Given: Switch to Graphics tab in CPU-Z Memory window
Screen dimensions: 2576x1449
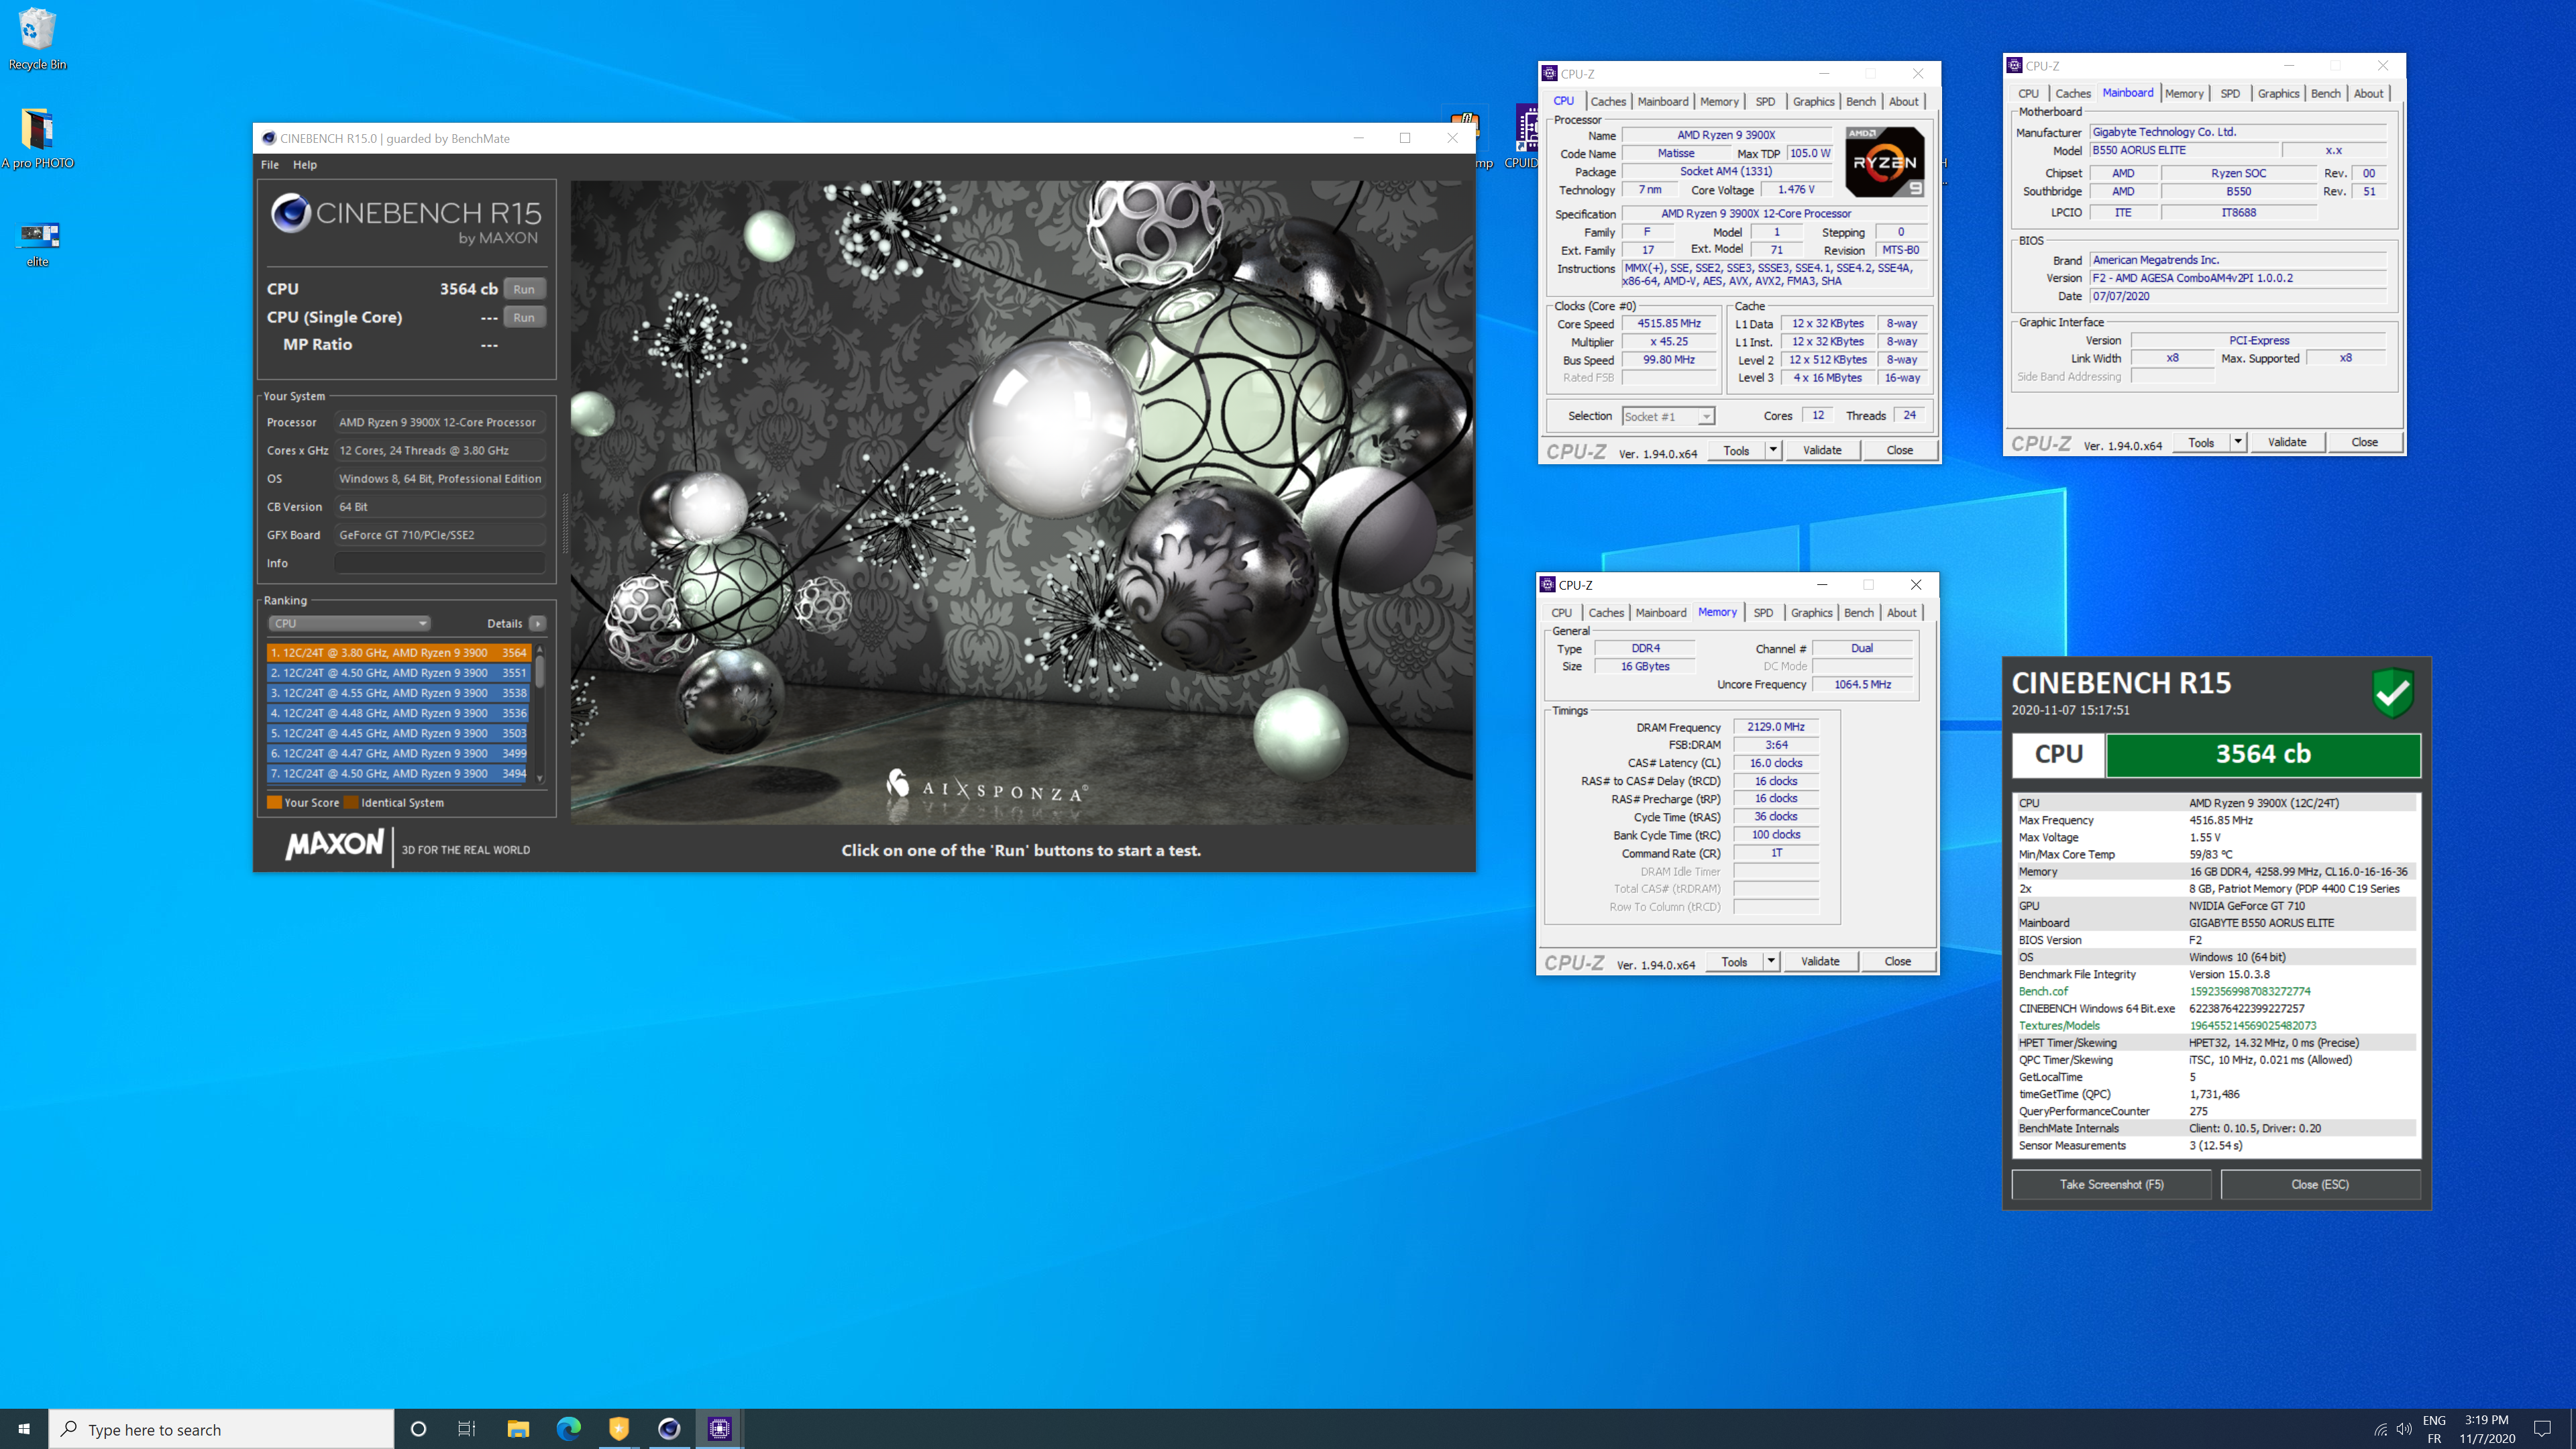Looking at the screenshot, I should (1811, 612).
